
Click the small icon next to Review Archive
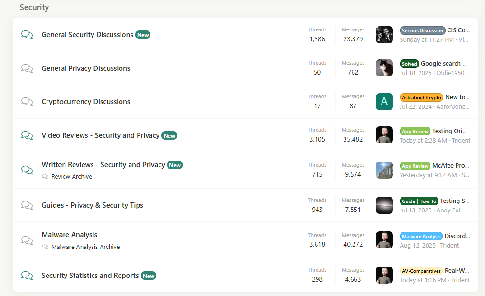click(x=45, y=177)
